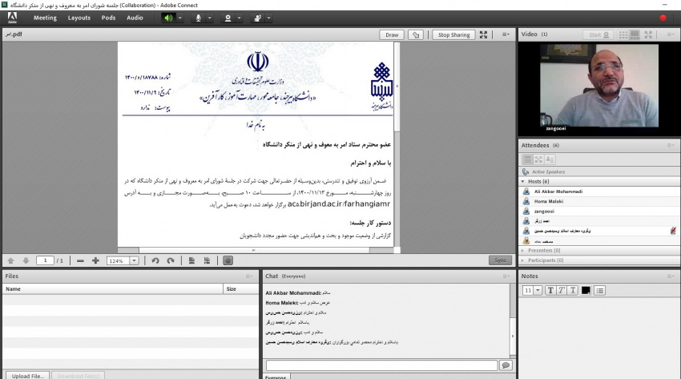Rotate document counterclockwise
The height and width of the screenshot is (379, 681).
coord(155,260)
